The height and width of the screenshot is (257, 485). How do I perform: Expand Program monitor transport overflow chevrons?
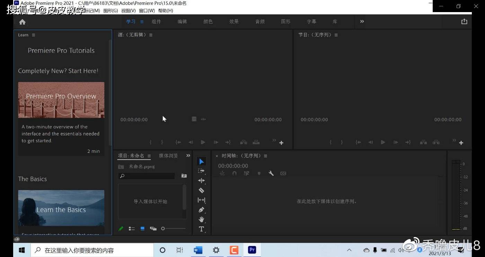click(x=454, y=140)
